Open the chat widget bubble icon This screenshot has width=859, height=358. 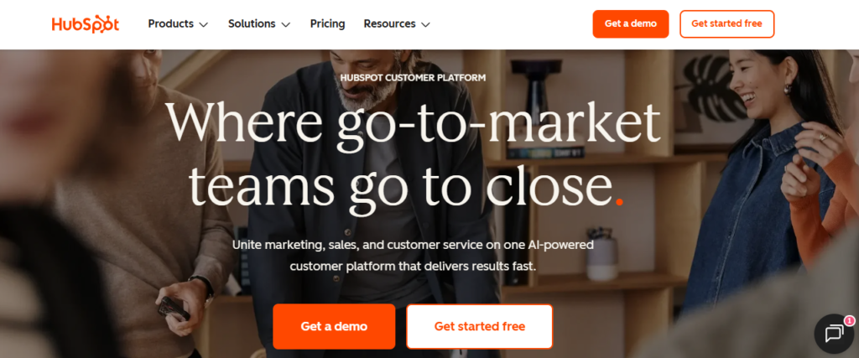[834, 334]
